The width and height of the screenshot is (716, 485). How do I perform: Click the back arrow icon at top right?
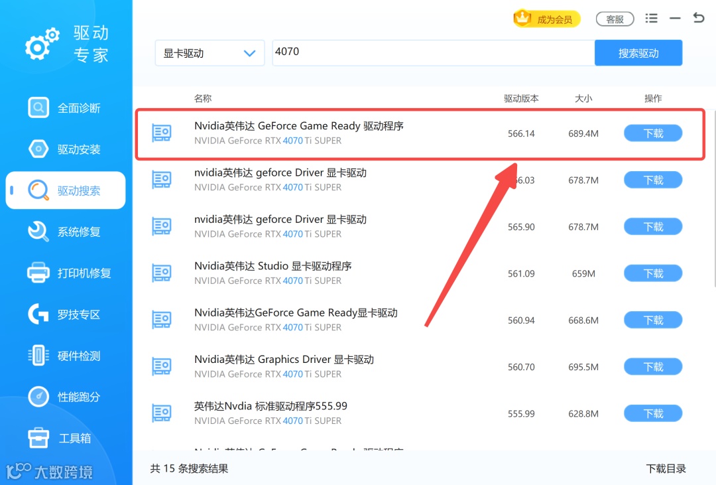pyautogui.click(x=699, y=18)
